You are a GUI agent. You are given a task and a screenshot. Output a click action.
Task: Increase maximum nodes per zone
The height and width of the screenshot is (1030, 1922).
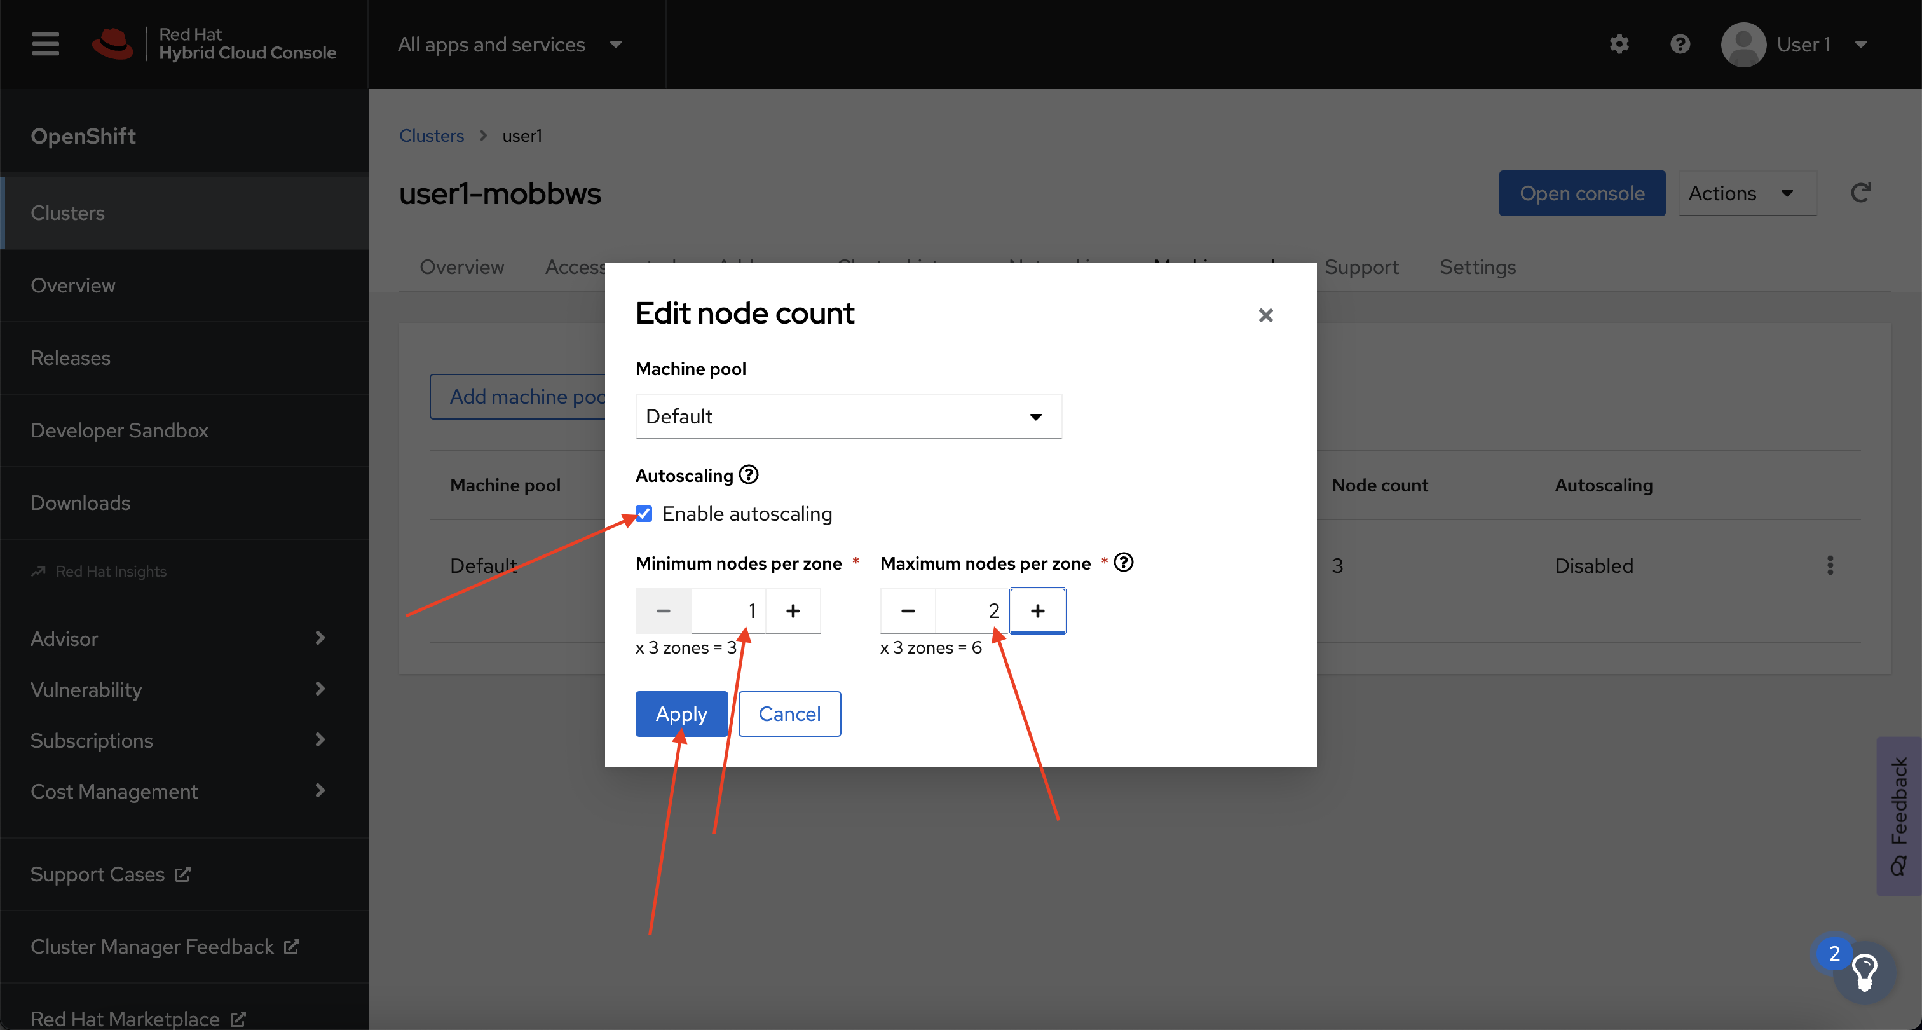pos(1038,610)
